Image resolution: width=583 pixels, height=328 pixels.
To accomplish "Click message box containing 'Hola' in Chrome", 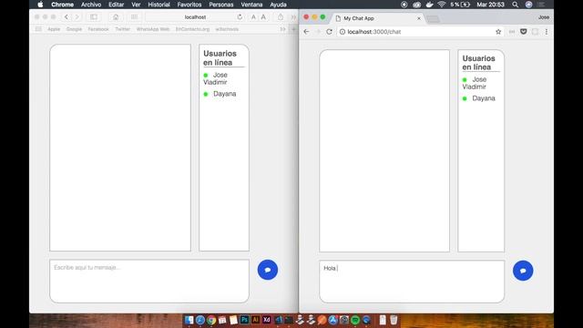I will (412, 282).
